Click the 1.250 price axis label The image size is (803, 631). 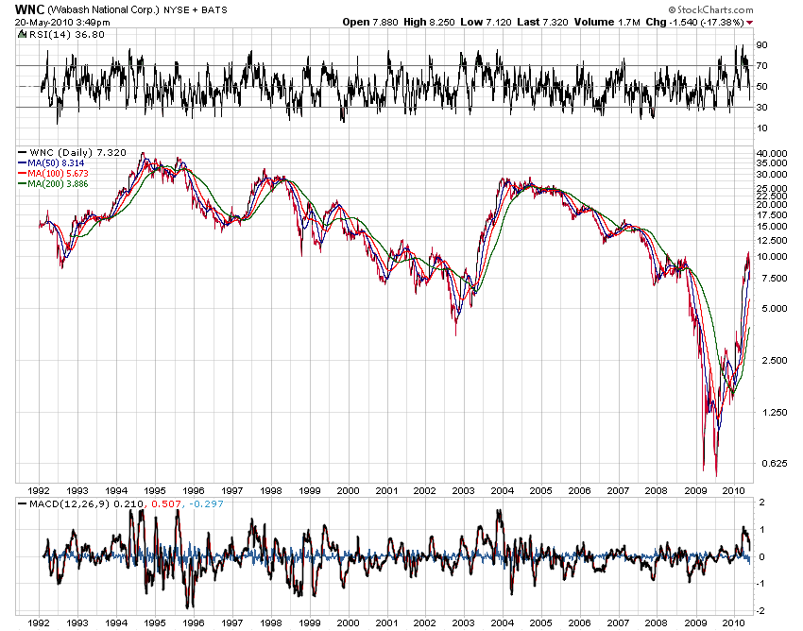(x=775, y=412)
